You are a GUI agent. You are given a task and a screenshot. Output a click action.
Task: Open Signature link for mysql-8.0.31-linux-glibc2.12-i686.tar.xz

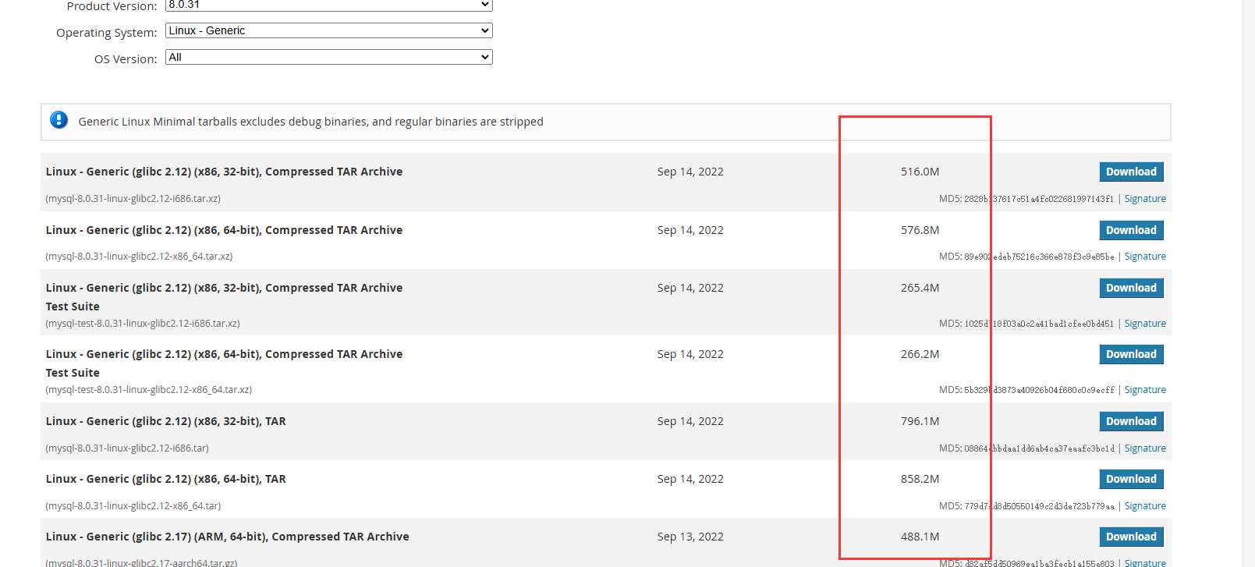tap(1145, 199)
